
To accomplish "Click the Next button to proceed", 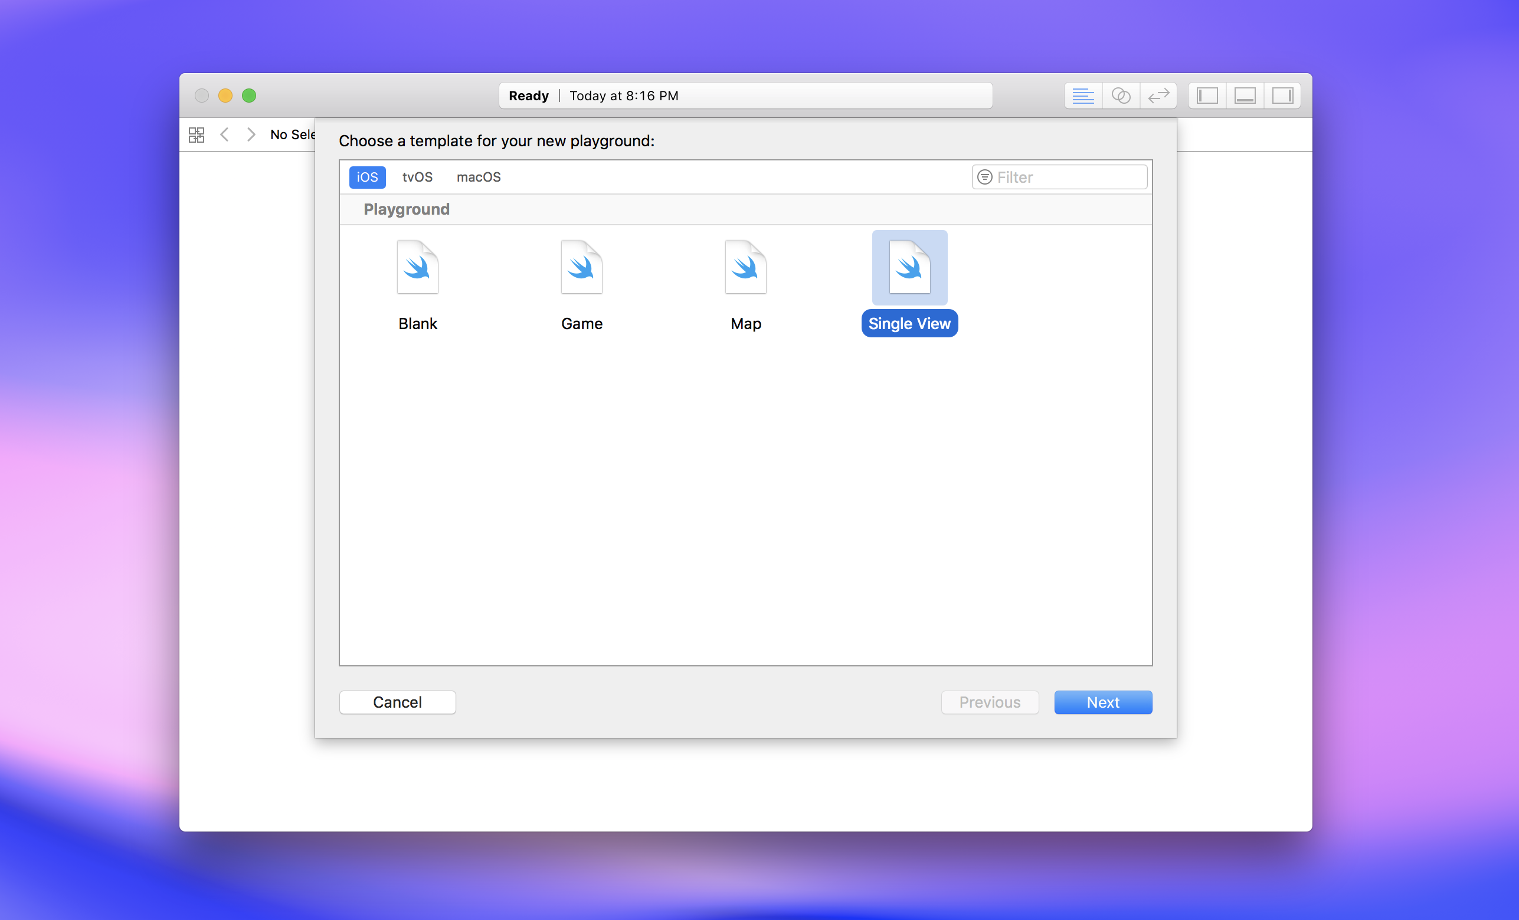I will coord(1102,702).
